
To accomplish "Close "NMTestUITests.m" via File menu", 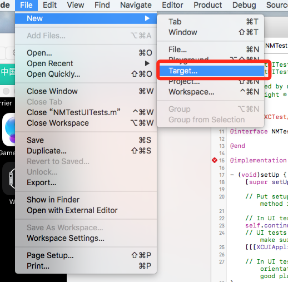I will point(86,112).
